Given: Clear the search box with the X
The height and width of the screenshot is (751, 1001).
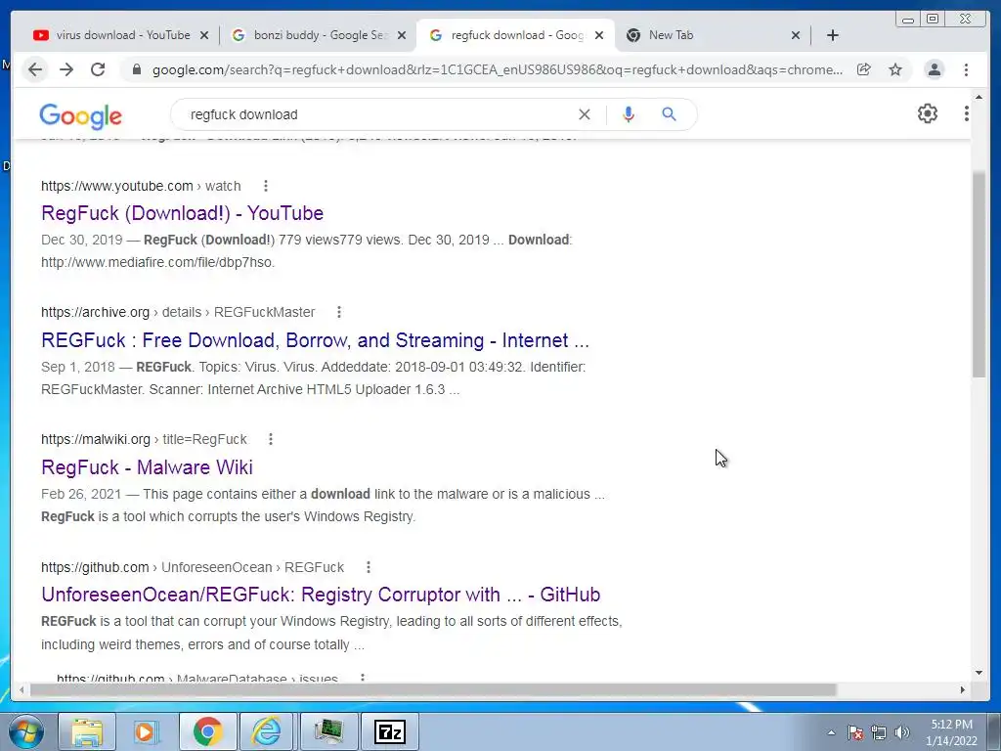Looking at the screenshot, I should pos(585,114).
